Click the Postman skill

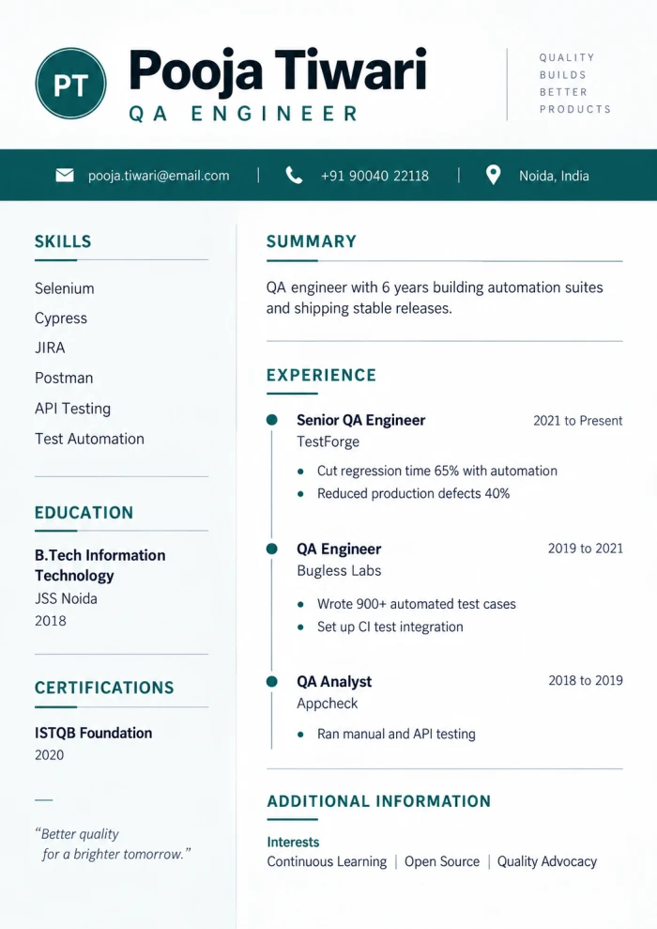pyautogui.click(x=64, y=378)
